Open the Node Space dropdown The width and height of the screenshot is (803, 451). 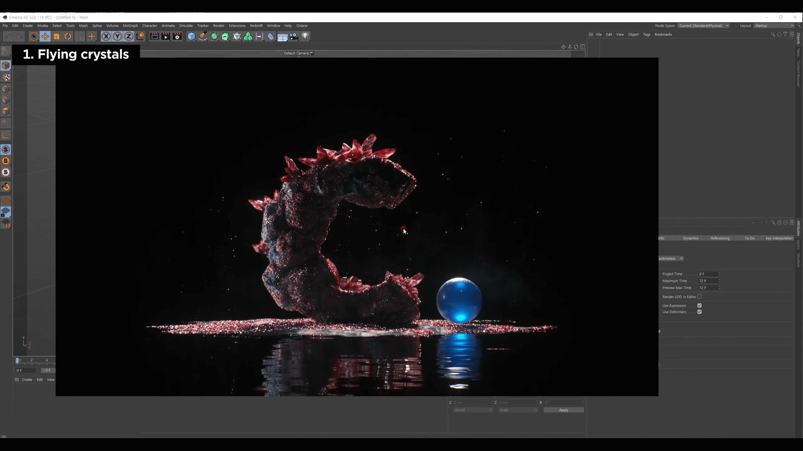pyautogui.click(x=703, y=26)
